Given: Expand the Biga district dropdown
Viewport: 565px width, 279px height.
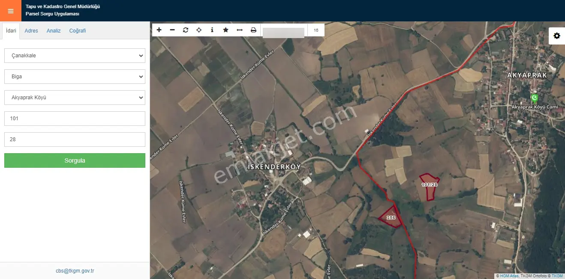Looking at the screenshot, I should click(x=75, y=77).
